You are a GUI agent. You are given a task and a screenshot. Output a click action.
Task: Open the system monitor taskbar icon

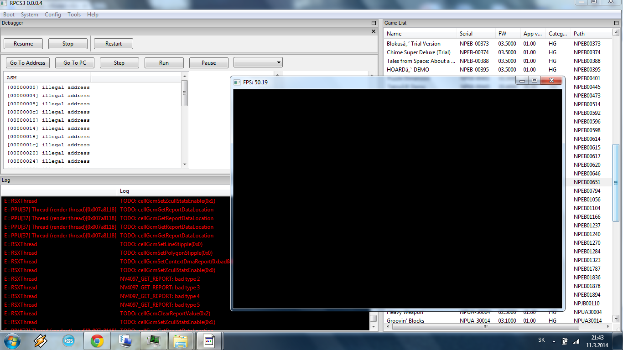[x=153, y=340]
